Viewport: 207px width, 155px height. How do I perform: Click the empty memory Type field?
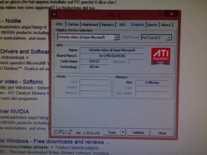[152, 88]
